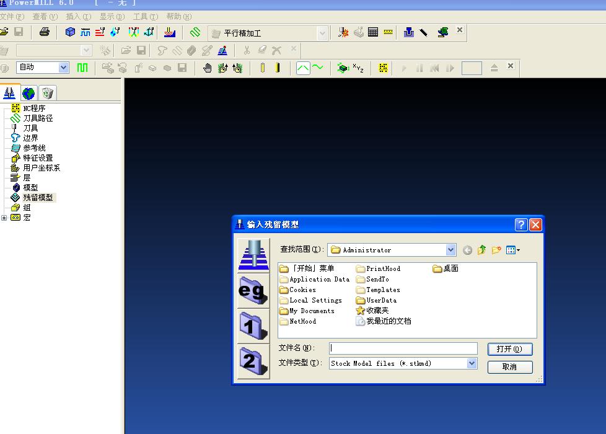Viewport: 606px width, 434px height.
Task: Go up one folder level in dialog
Action: 481,250
